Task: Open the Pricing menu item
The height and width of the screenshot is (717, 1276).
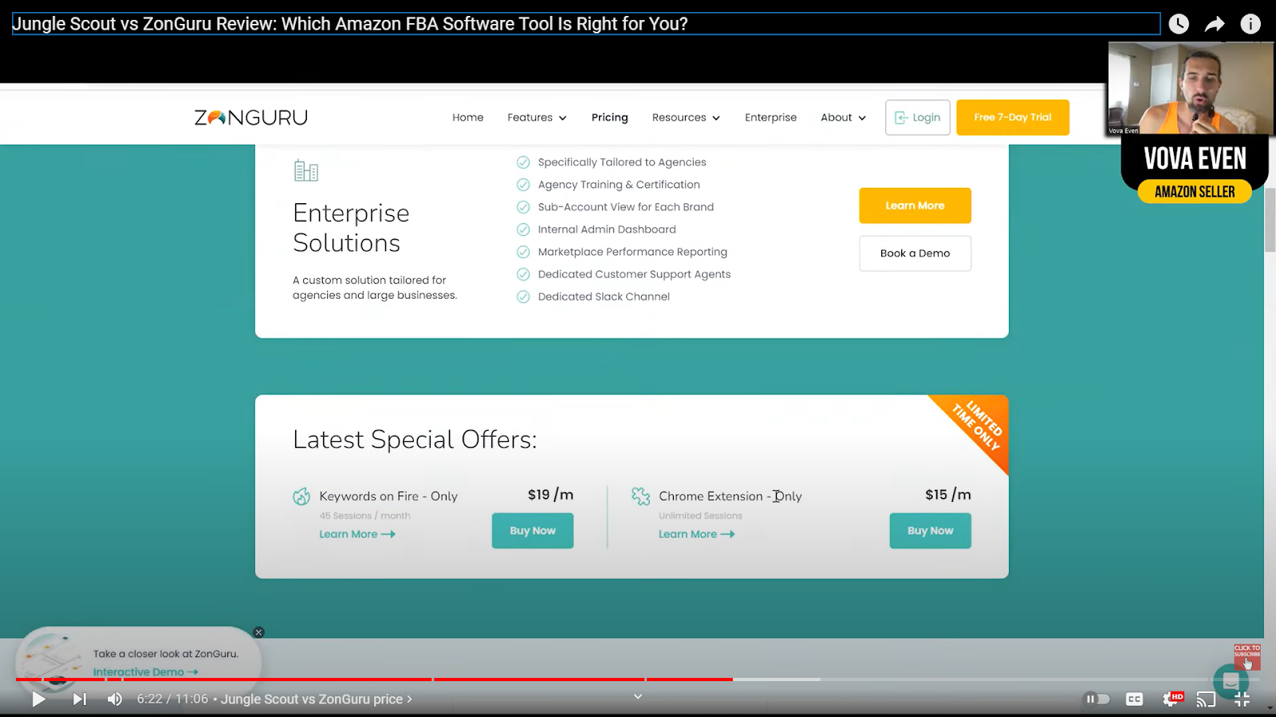Action: [610, 117]
